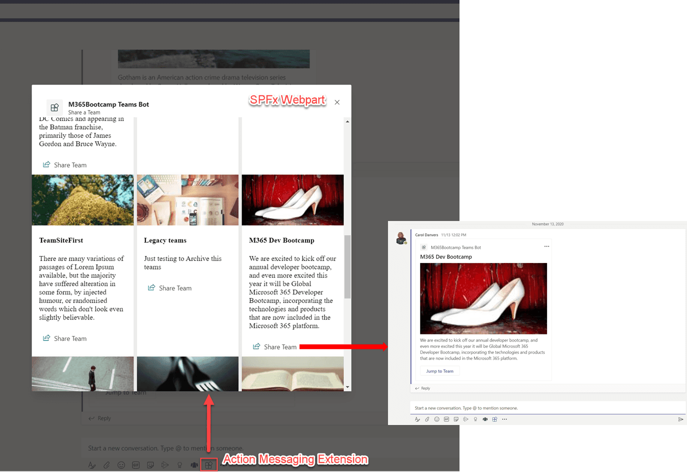Open Praise badge in the dimmed background toolbar
Viewport: 687px width, 472px height.
coord(179,465)
